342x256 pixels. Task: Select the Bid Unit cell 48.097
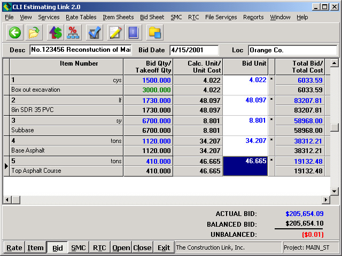click(x=245, y=100)
